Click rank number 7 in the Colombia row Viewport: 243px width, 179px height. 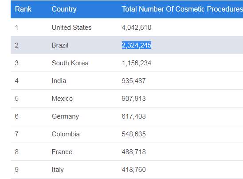[16, 134]
